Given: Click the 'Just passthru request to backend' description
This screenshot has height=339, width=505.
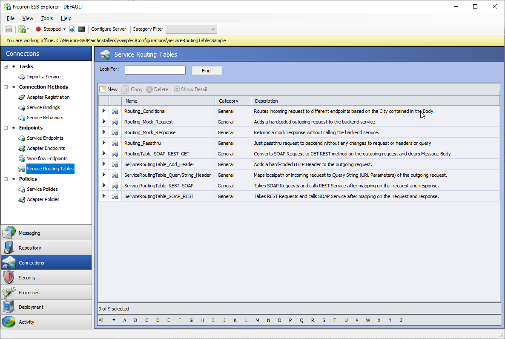Looking at the screenshot, I should [342, 143].
